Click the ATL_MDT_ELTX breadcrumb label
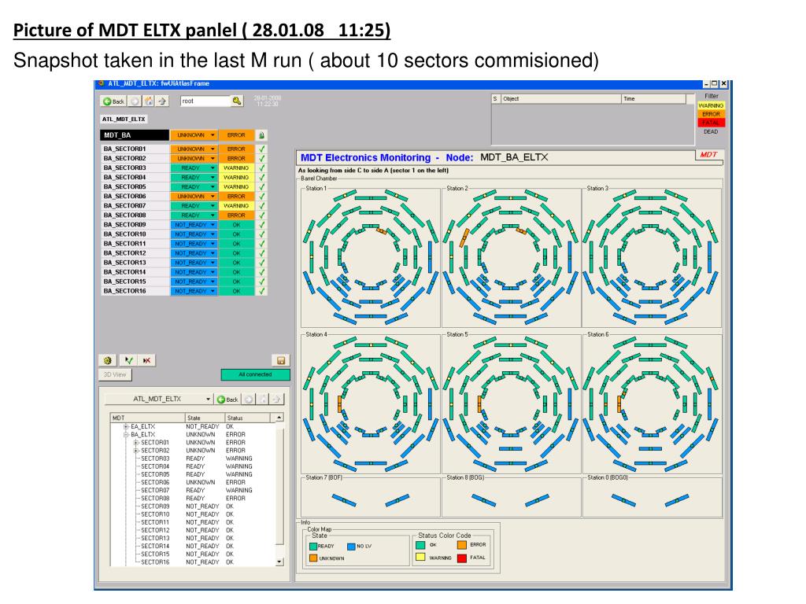 [124, 120]
